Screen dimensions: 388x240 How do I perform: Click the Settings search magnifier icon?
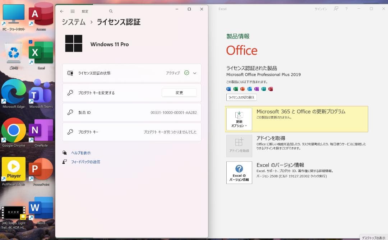tap(111, 11)
